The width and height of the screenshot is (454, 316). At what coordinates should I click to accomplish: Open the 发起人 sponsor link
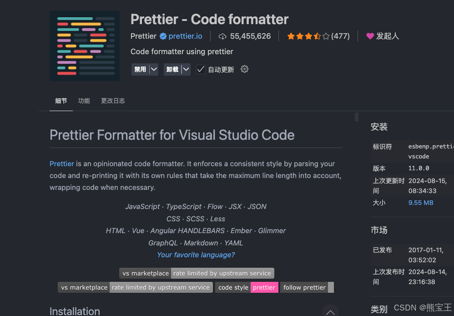pyautogui.click(x=388, y=36)
